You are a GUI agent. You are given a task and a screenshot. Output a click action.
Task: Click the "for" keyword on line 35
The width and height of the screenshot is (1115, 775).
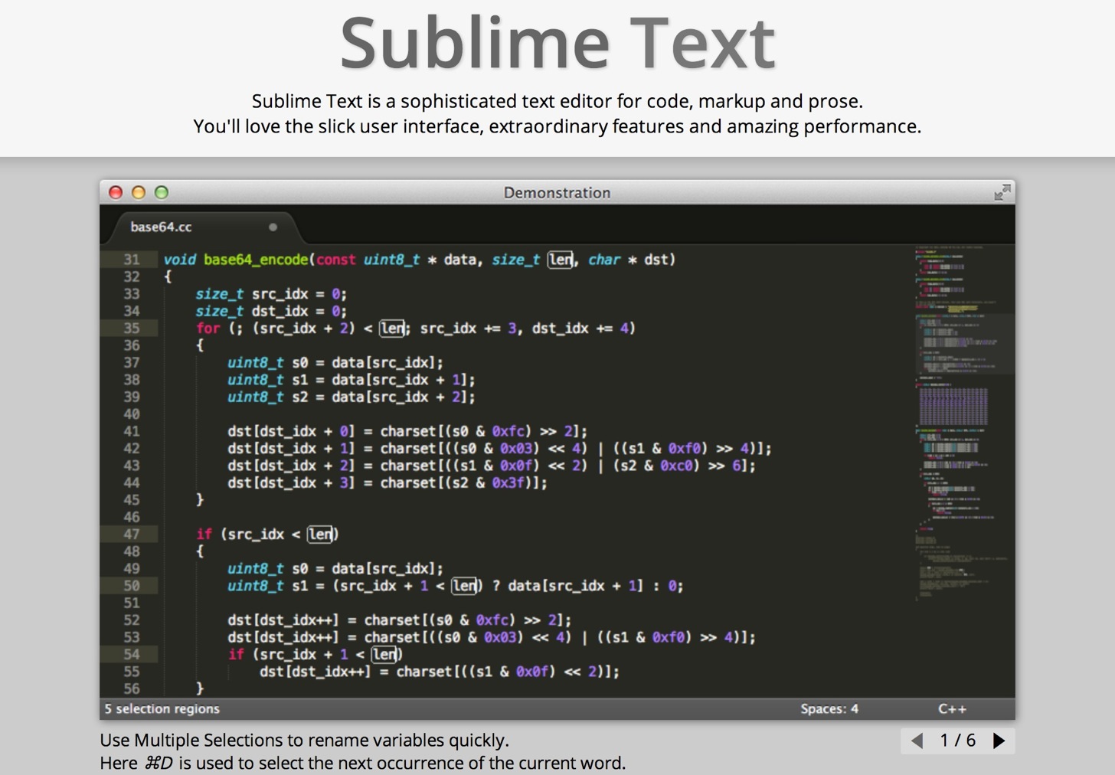point(208,329)
